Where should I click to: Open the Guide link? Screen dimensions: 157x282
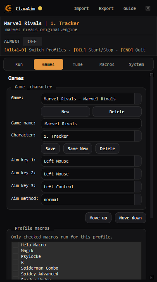point(130,8)
